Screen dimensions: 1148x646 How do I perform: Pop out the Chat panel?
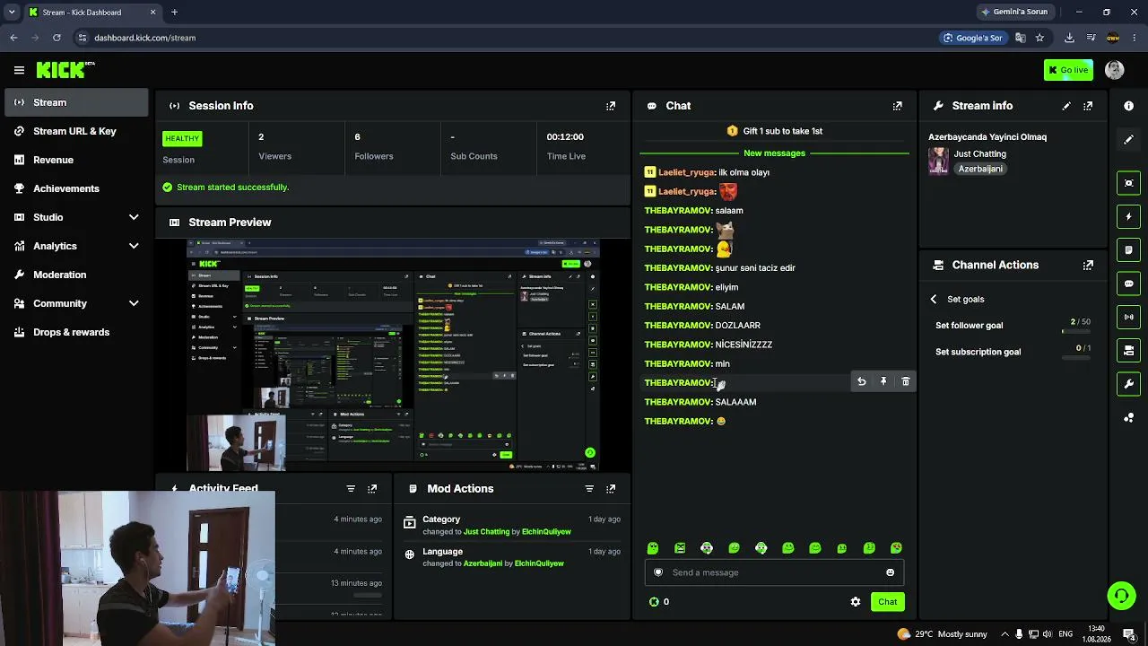[x=897, y=106]
